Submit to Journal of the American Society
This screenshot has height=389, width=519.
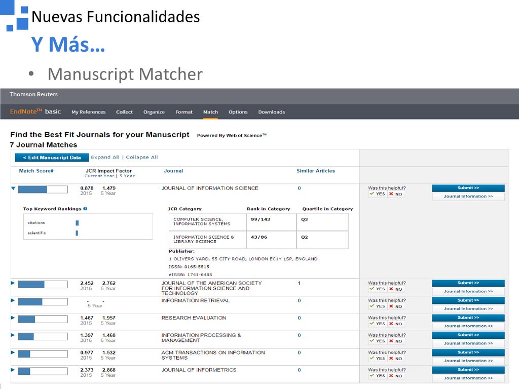pyautogui.click(x=468, y=283)
